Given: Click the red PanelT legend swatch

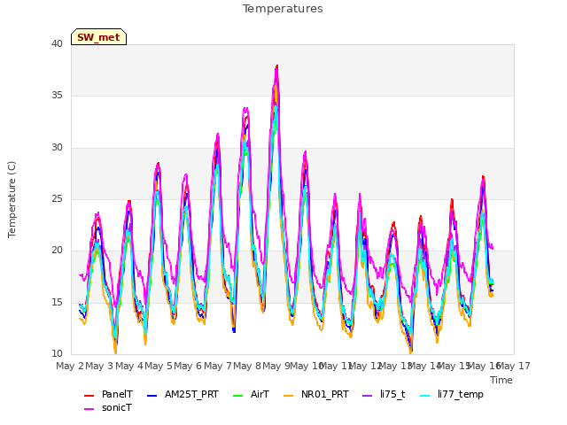Looking at the screenshot, I should pos(89,396).
